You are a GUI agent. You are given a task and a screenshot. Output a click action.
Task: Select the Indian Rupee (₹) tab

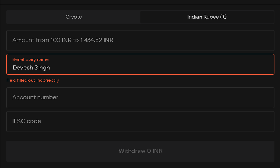point(207,17)
